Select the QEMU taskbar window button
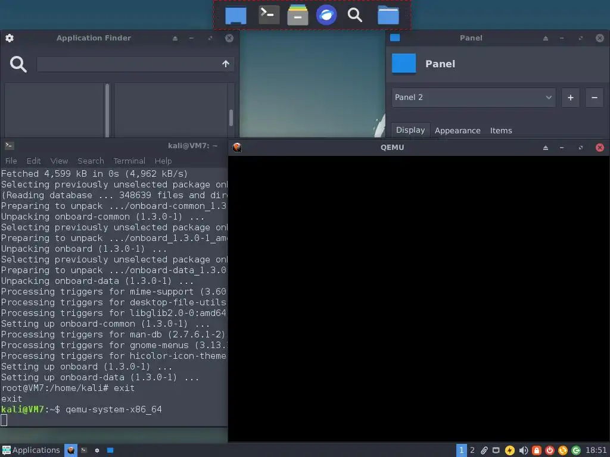Image resolution: width=610 pixels, height=457 pixels. [71, 450]
